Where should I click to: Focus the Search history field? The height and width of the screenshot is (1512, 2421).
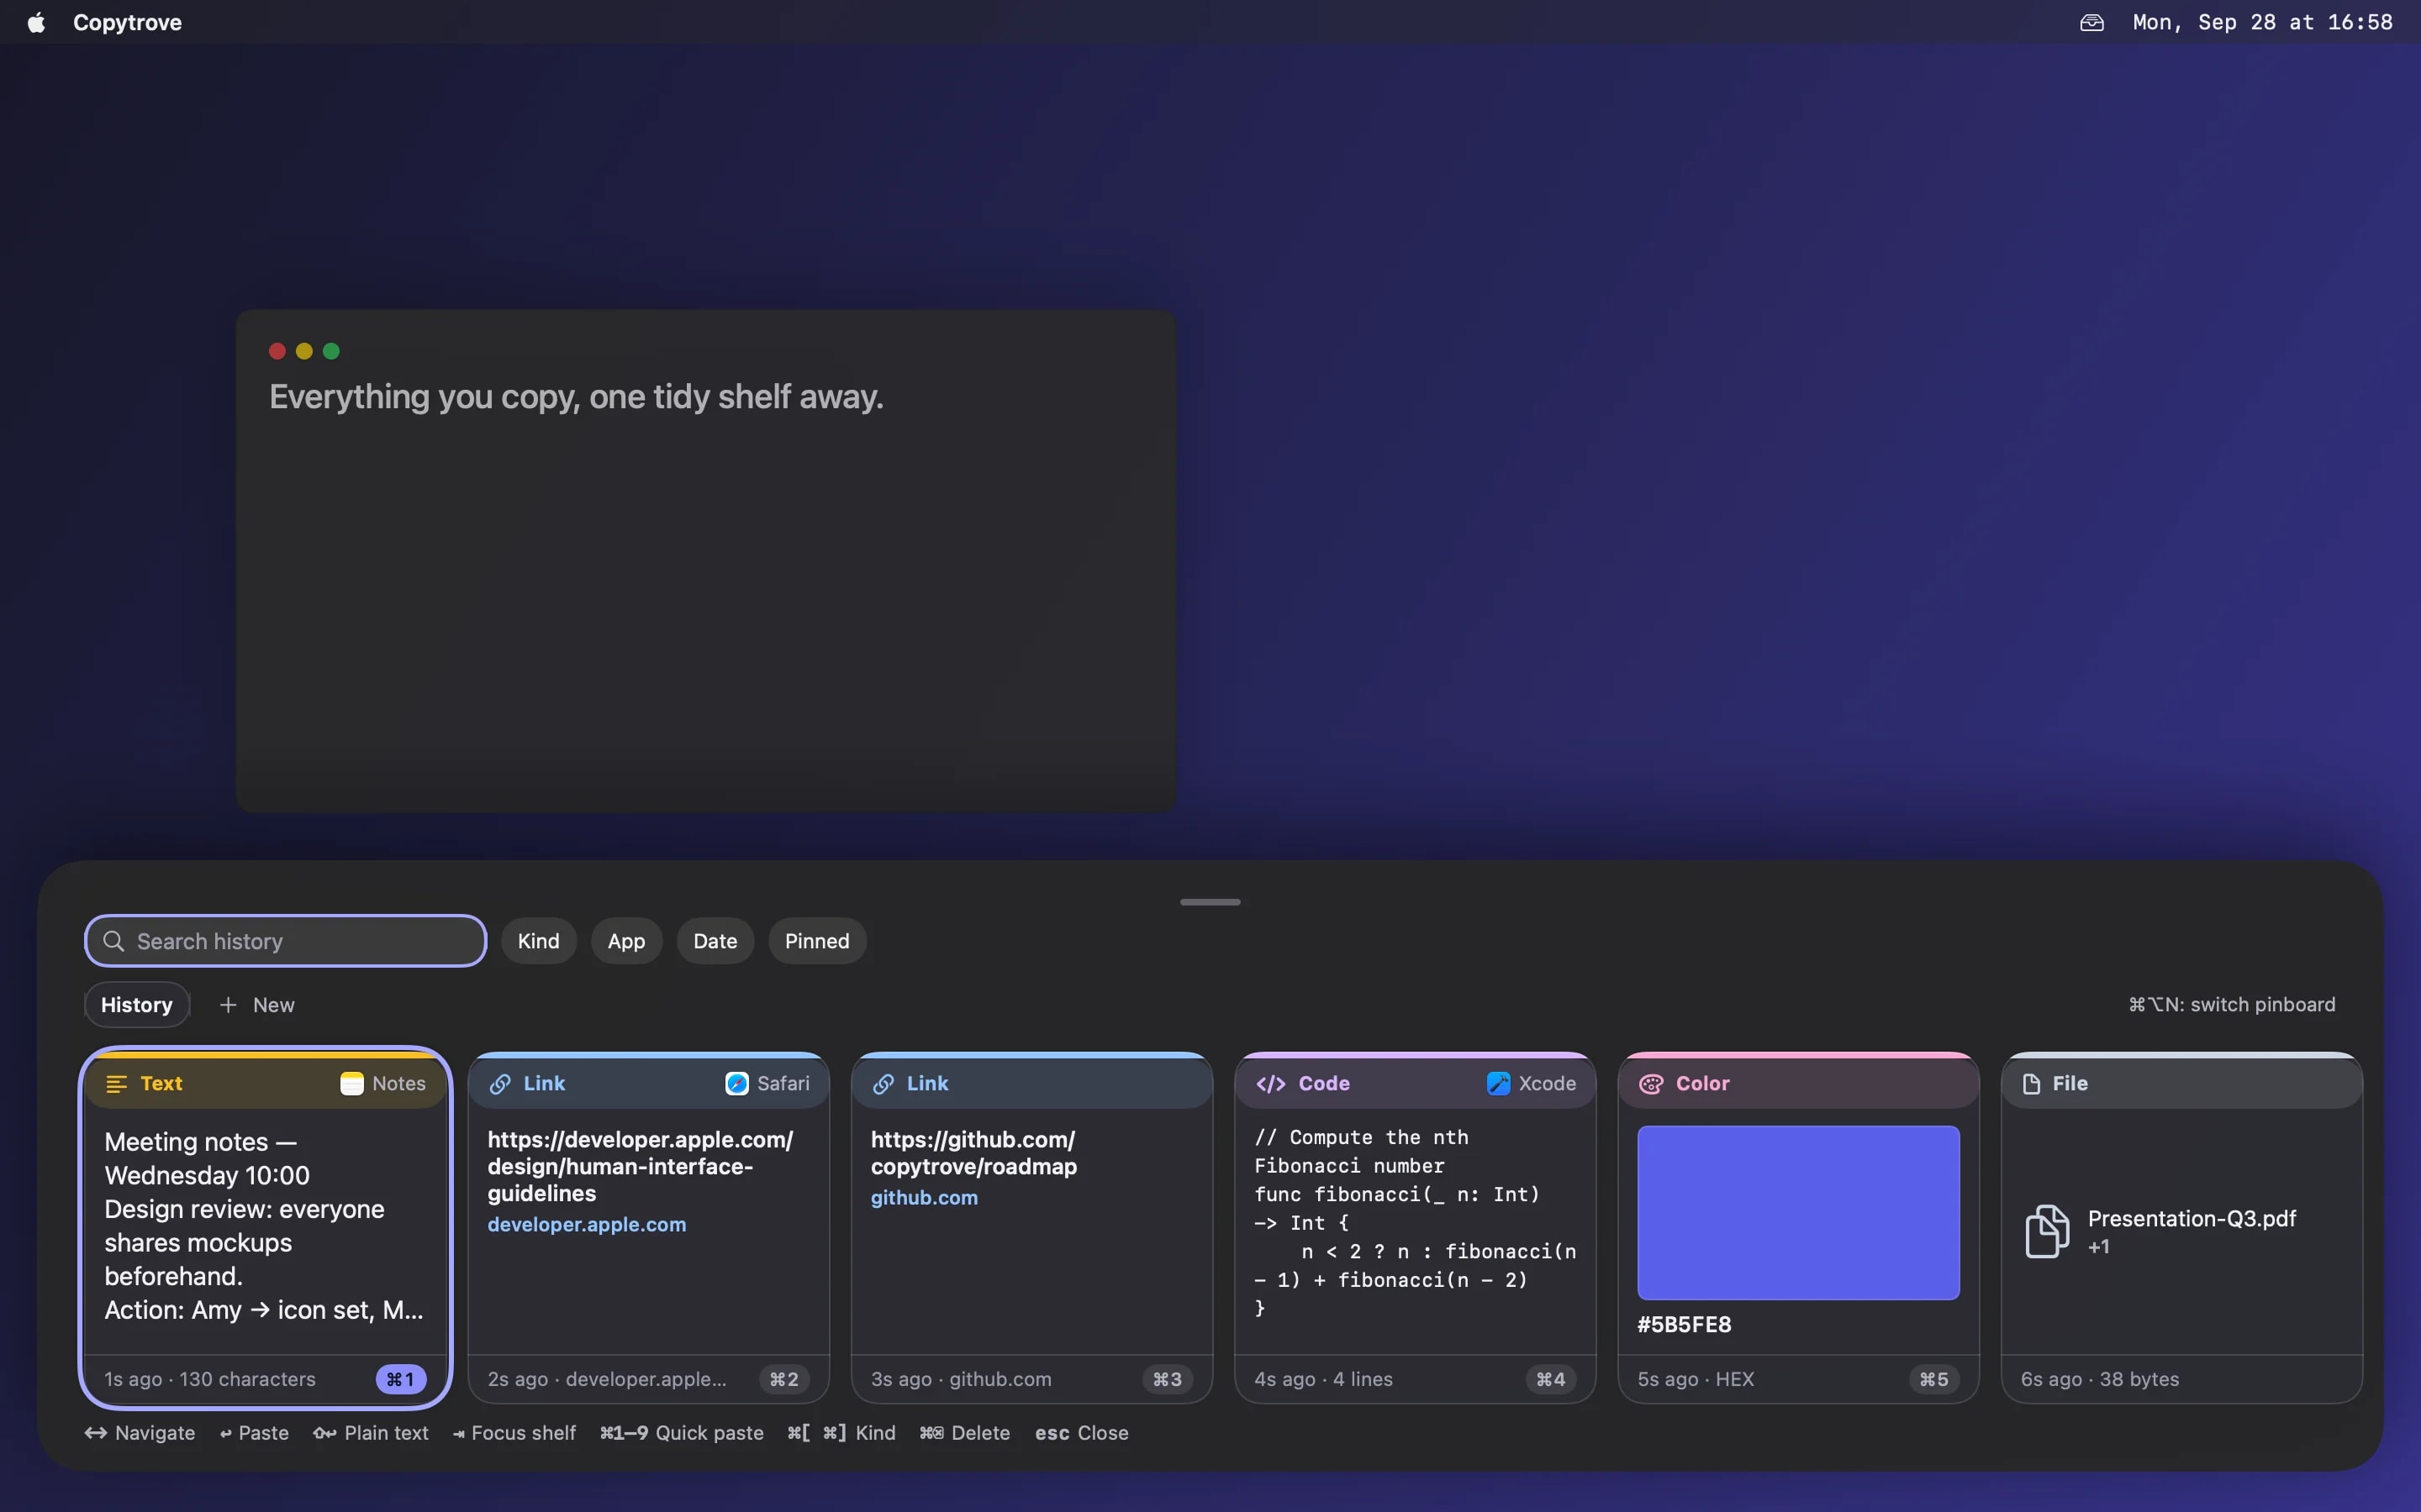click(285, 941)
